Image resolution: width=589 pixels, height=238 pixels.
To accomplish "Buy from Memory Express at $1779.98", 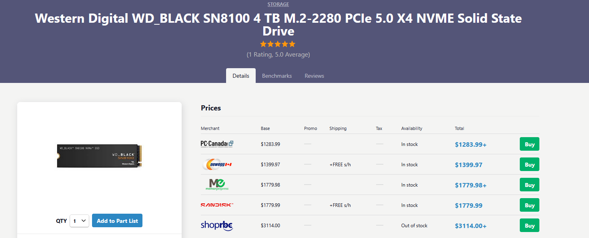I will 529,185.
